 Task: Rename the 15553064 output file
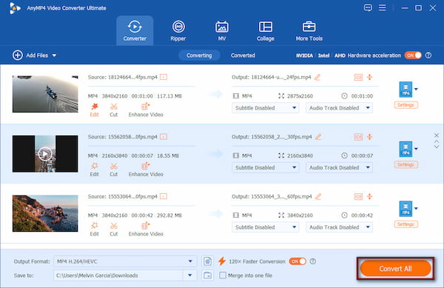click(x=318, y=196)
